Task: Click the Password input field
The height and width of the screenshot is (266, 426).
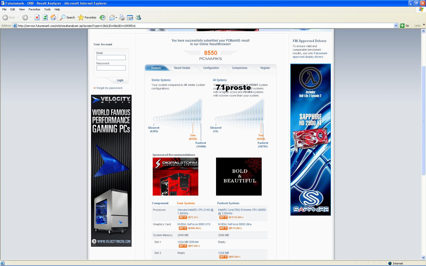Action: coord(111,68)
